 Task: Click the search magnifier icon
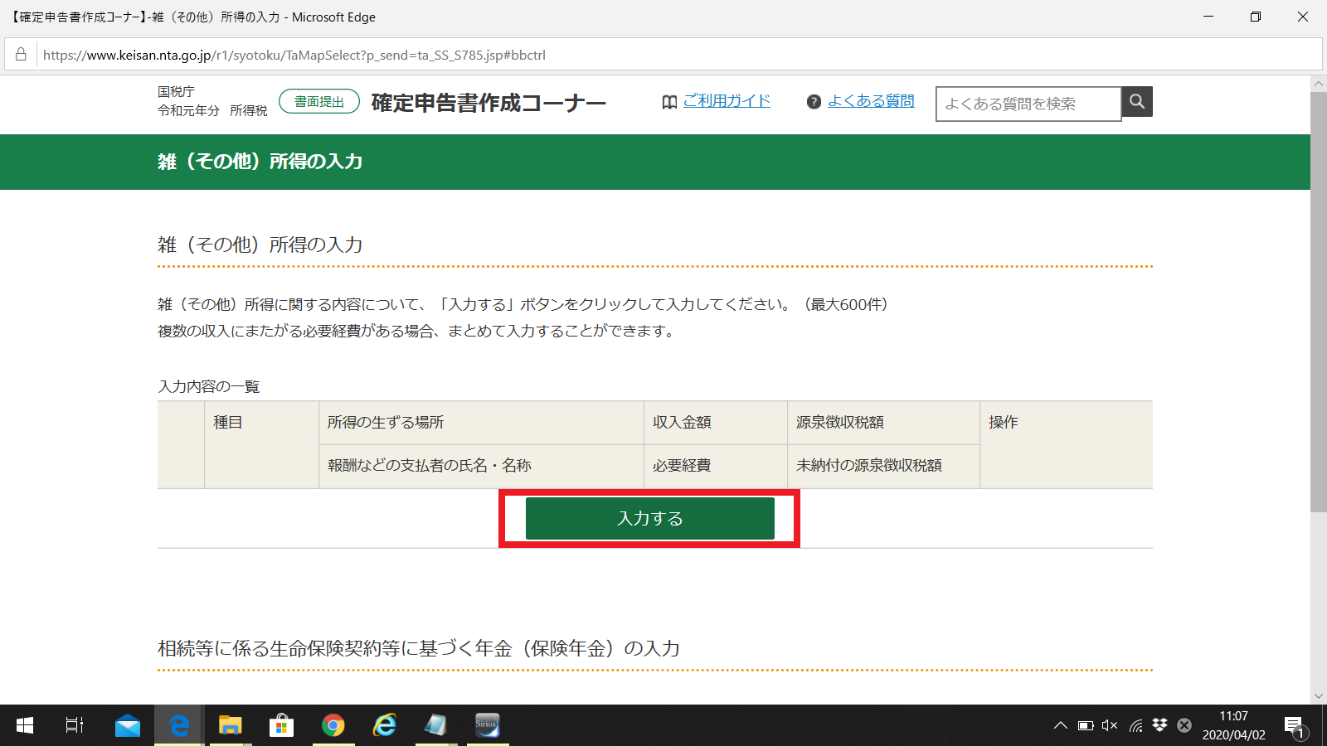pyautogui.click(x=1136, y=101)
